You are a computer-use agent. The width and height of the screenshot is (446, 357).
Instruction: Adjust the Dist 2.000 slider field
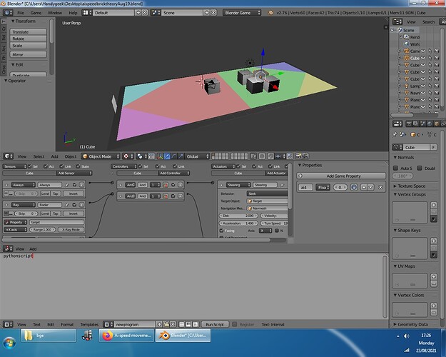[238, 216]
